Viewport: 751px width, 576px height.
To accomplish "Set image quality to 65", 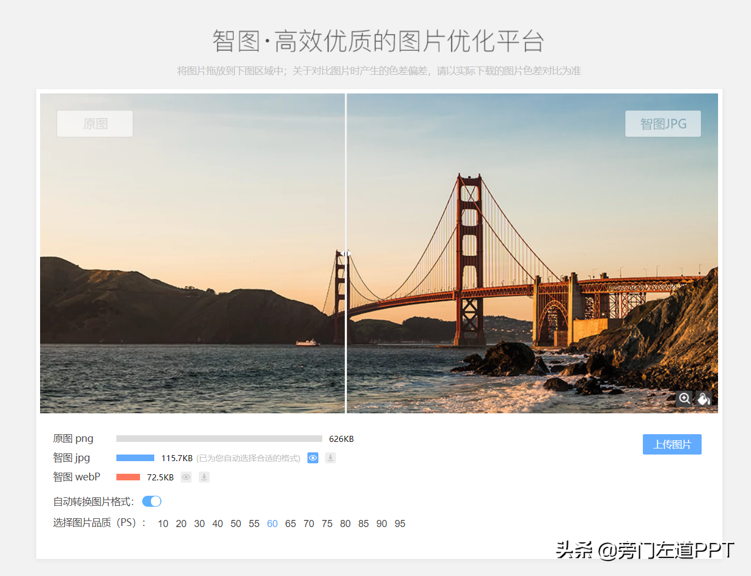I will (x=290, y=524).
